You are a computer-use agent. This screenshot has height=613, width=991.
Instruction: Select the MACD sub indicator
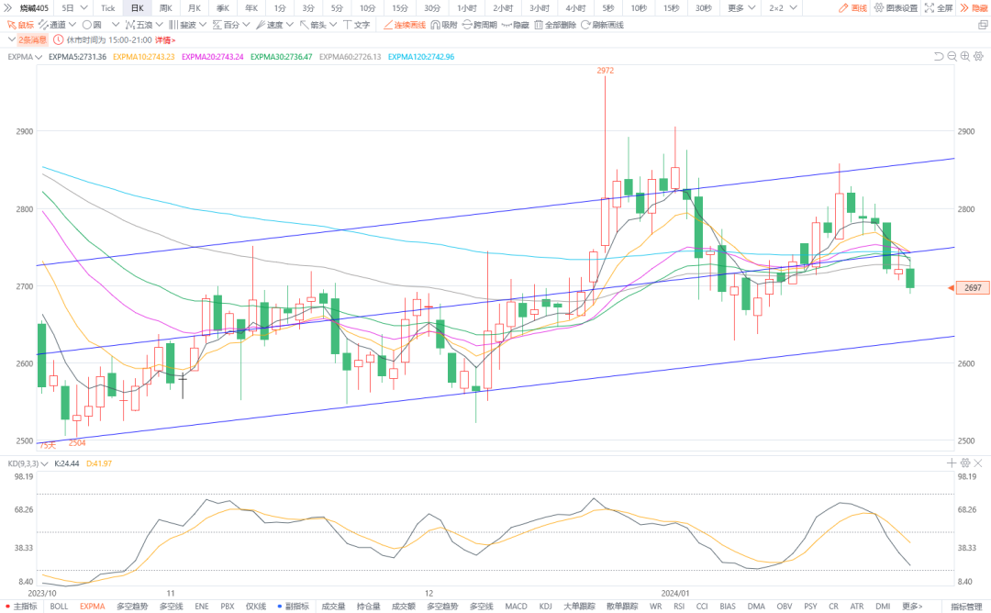point(516,606)
